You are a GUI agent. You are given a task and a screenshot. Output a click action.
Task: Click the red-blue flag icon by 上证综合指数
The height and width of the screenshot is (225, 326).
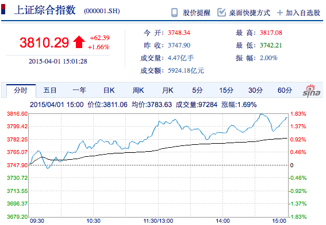tap(3, 9)
